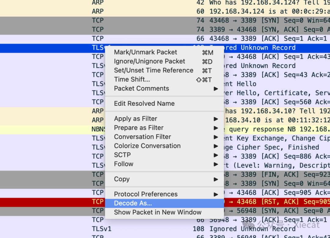Image resolution: width=330 pixels, height=238 pixels.
Task: Choose Ignore/Unignore Packet option
Action: pos(149,61)
